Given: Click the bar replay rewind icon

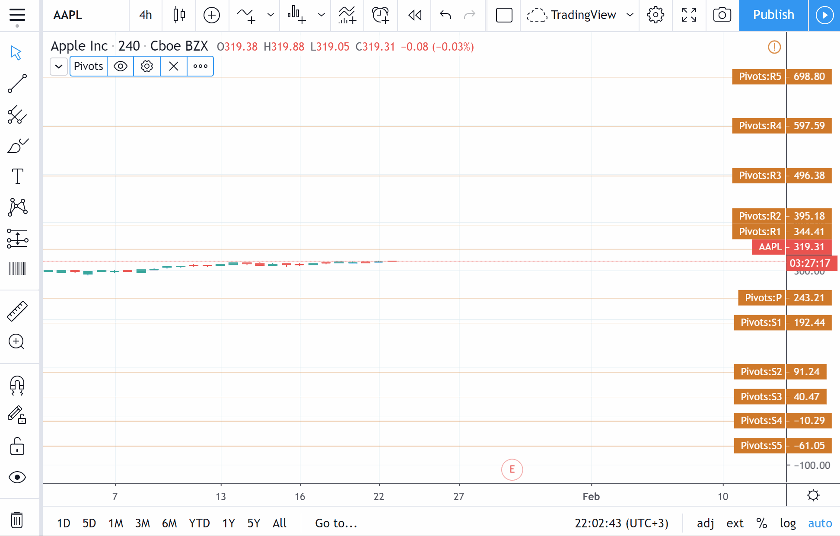Looking at the screenshot, I should point(414,15).
